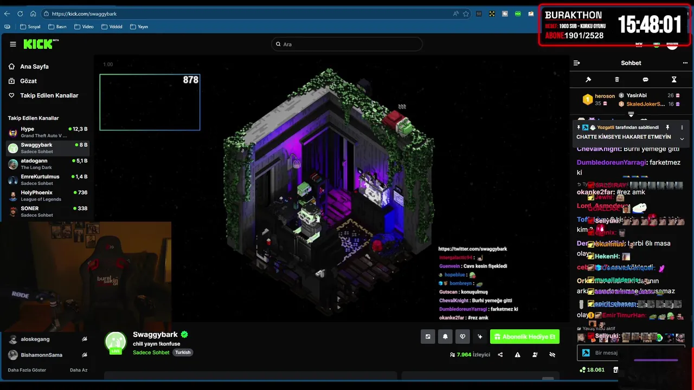Collapse list with Daha Az
This screenshot has height=390, width=694.
click(79, 370)
